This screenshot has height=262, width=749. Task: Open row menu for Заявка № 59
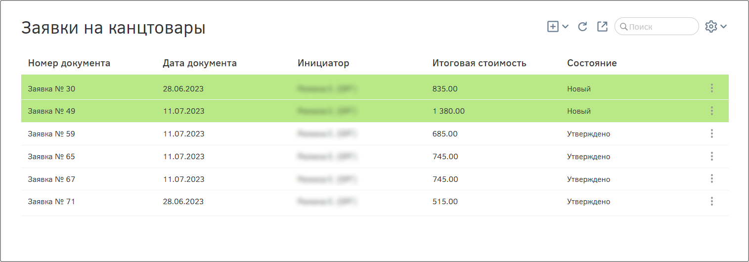pyautogui.click(x=712, y=133)
